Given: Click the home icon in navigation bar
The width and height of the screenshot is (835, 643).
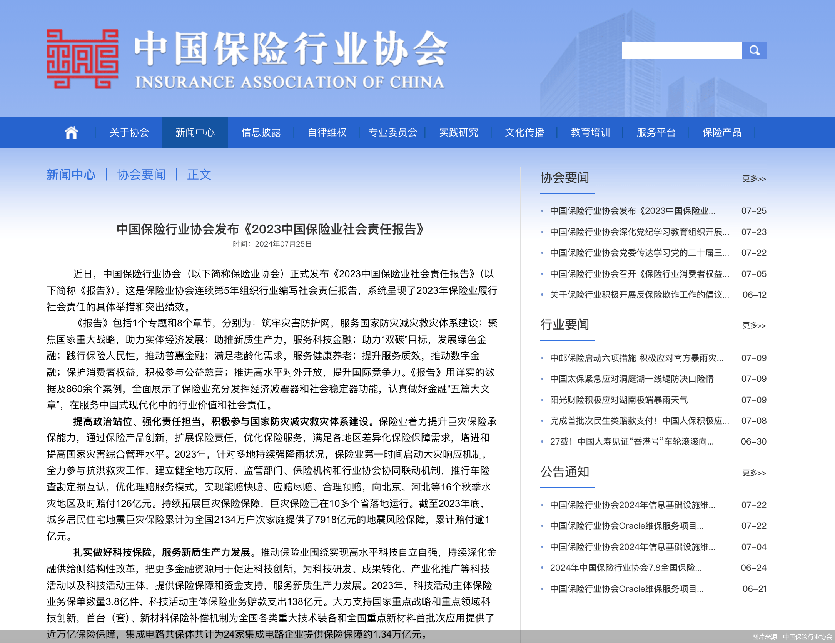Looking at the screenshot, I should pos(71,132).
